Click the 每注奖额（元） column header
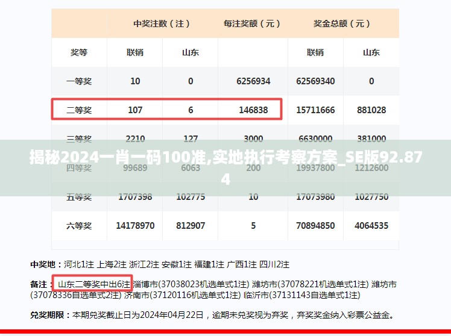Screen dimensions: 451x336 253,23
